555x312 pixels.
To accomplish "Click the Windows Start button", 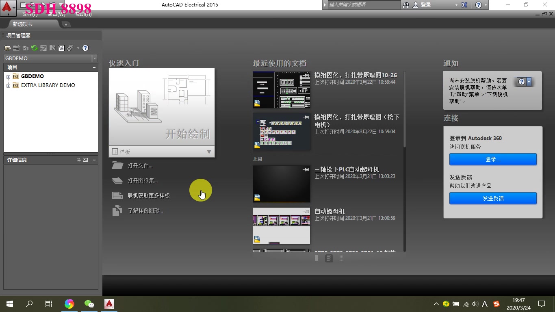I will [10, 304].
